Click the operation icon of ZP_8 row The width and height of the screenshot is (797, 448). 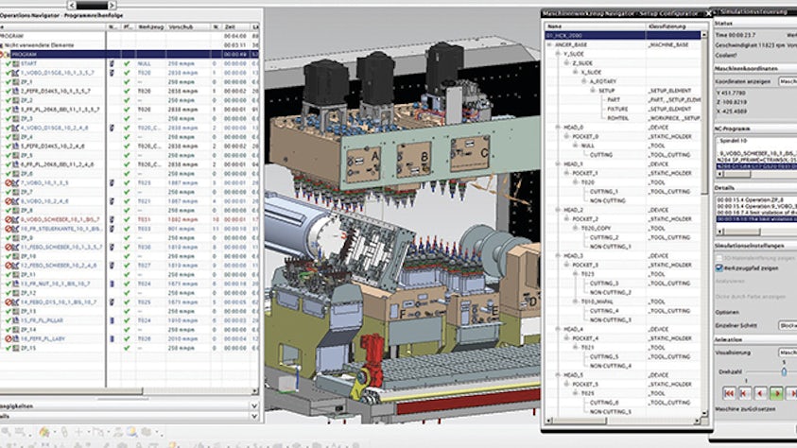pos(16,210)
